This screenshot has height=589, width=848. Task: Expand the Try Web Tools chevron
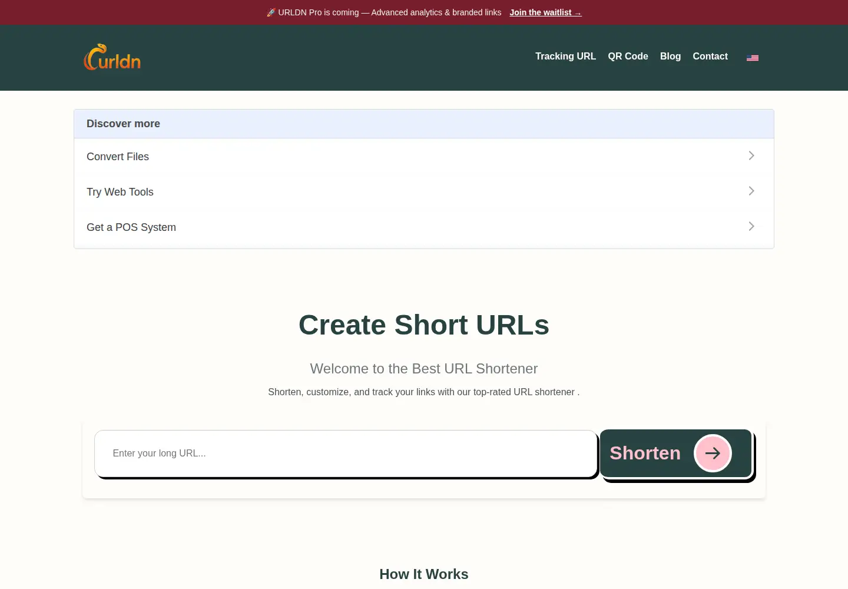pos(751,191)
